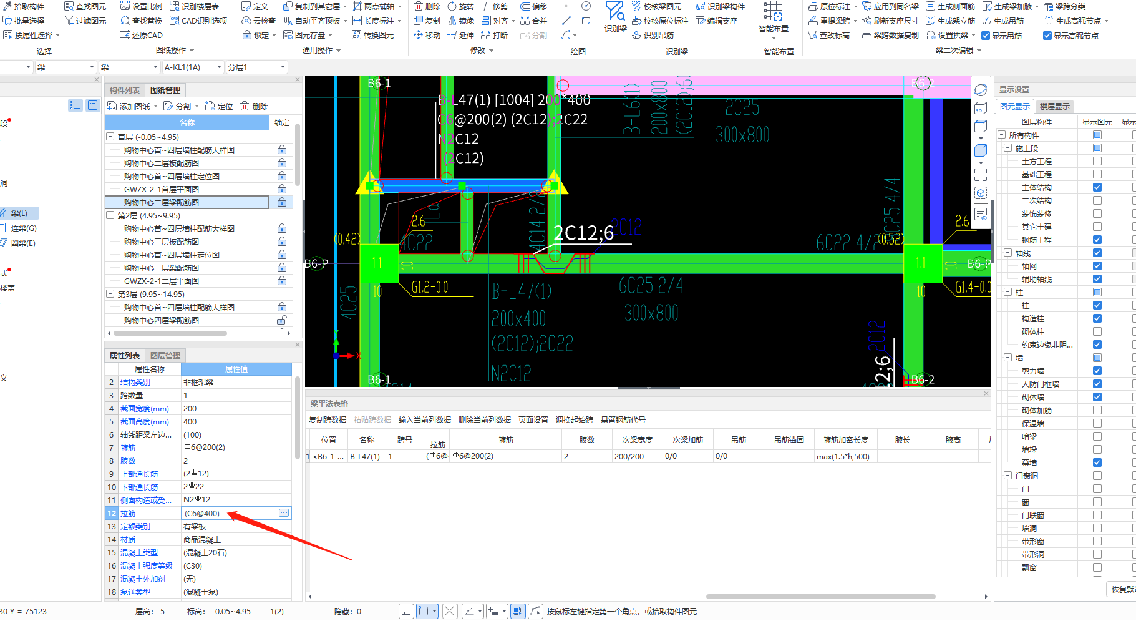Select the 镜像 mirror tool
This screenshot has width=1136, height=621.
click(461, 21)
